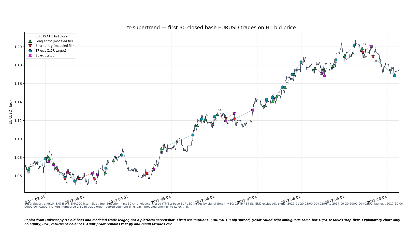Click the 'Long entry (modeled fill)' legend label
Viewport: 407px width, 229px height.
click(x=54, y=41)
